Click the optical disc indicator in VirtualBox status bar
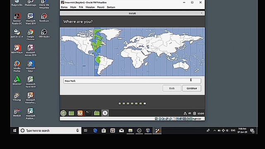 coord(160,119)
